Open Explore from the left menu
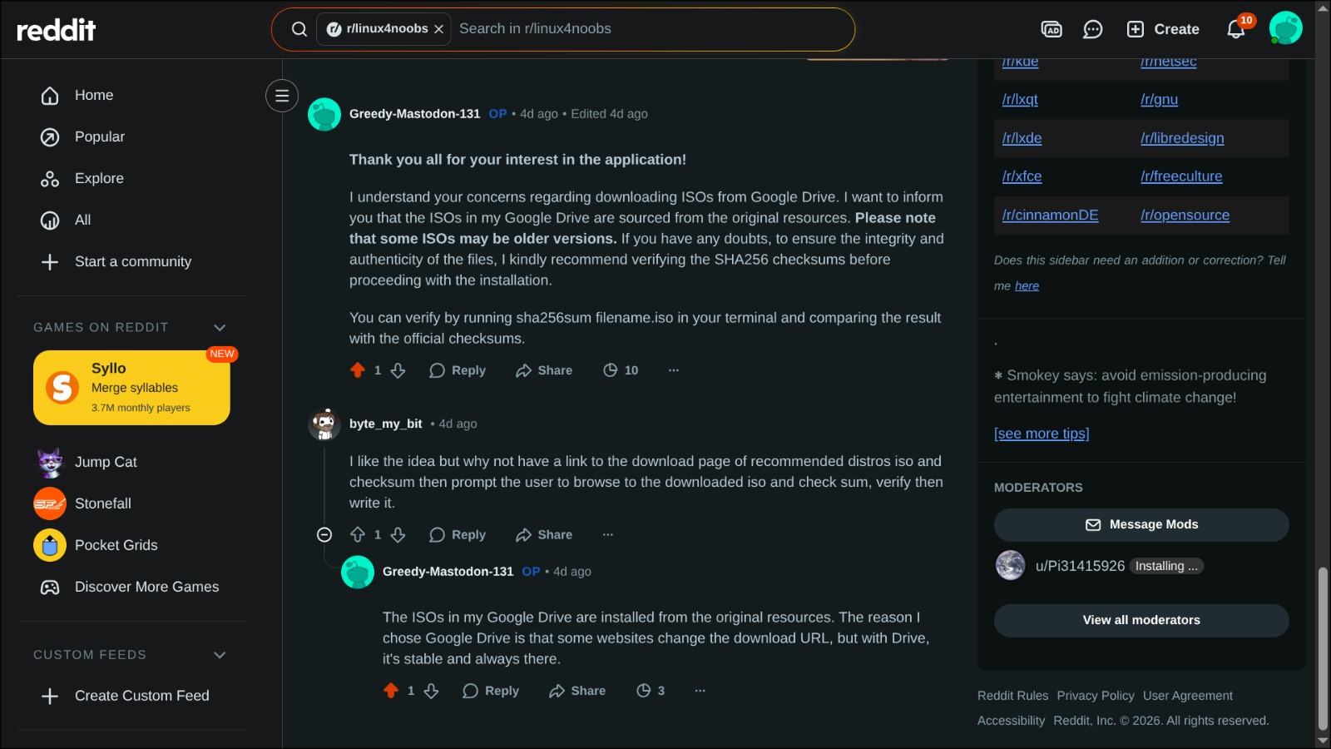This screenshot has width=1331, height=749. pos(98,179)
